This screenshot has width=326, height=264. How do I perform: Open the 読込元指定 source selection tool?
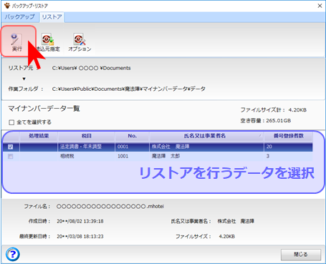coord(48,43)
